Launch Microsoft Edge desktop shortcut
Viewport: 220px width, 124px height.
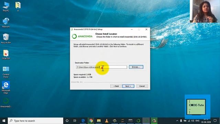(6, 87)
